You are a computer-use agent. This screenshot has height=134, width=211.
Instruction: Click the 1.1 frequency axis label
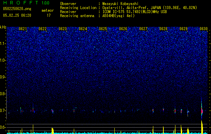[3, 44]
